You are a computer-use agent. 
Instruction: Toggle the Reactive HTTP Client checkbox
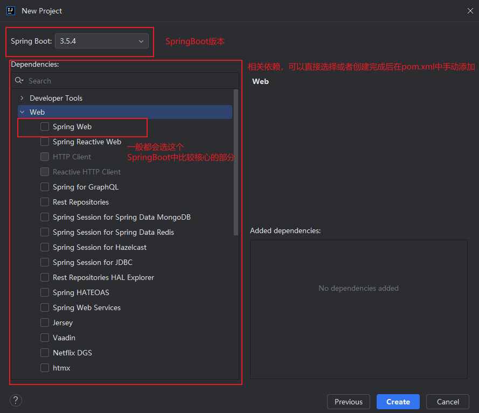coord(45,172)
